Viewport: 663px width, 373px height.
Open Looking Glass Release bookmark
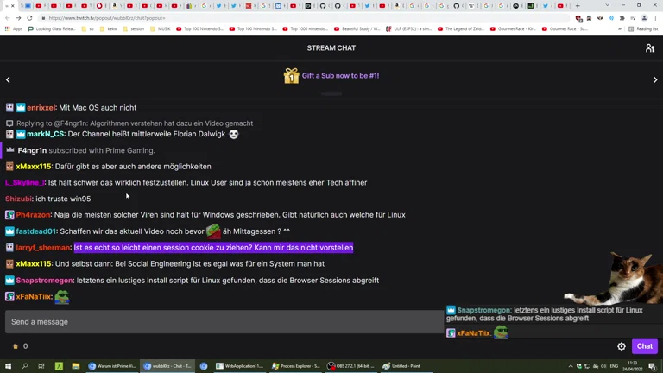tap(52, 29)
